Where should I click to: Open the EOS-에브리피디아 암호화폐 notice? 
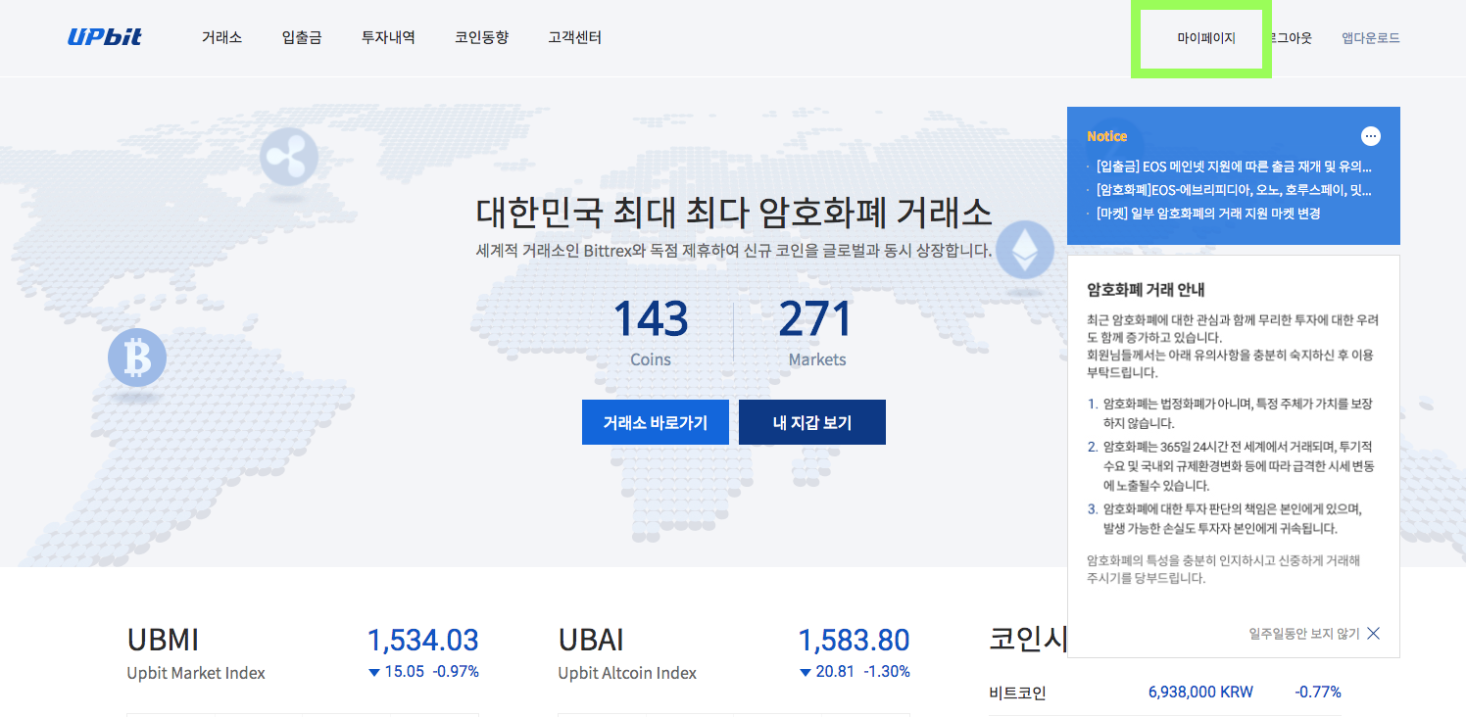pyautogui.click(x=1234, y=189)
